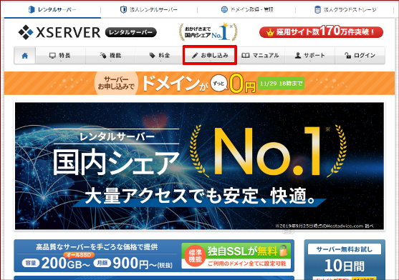
Task: Click the globe icon for ドメイン取得・管理
Action: tap(224, 9)
